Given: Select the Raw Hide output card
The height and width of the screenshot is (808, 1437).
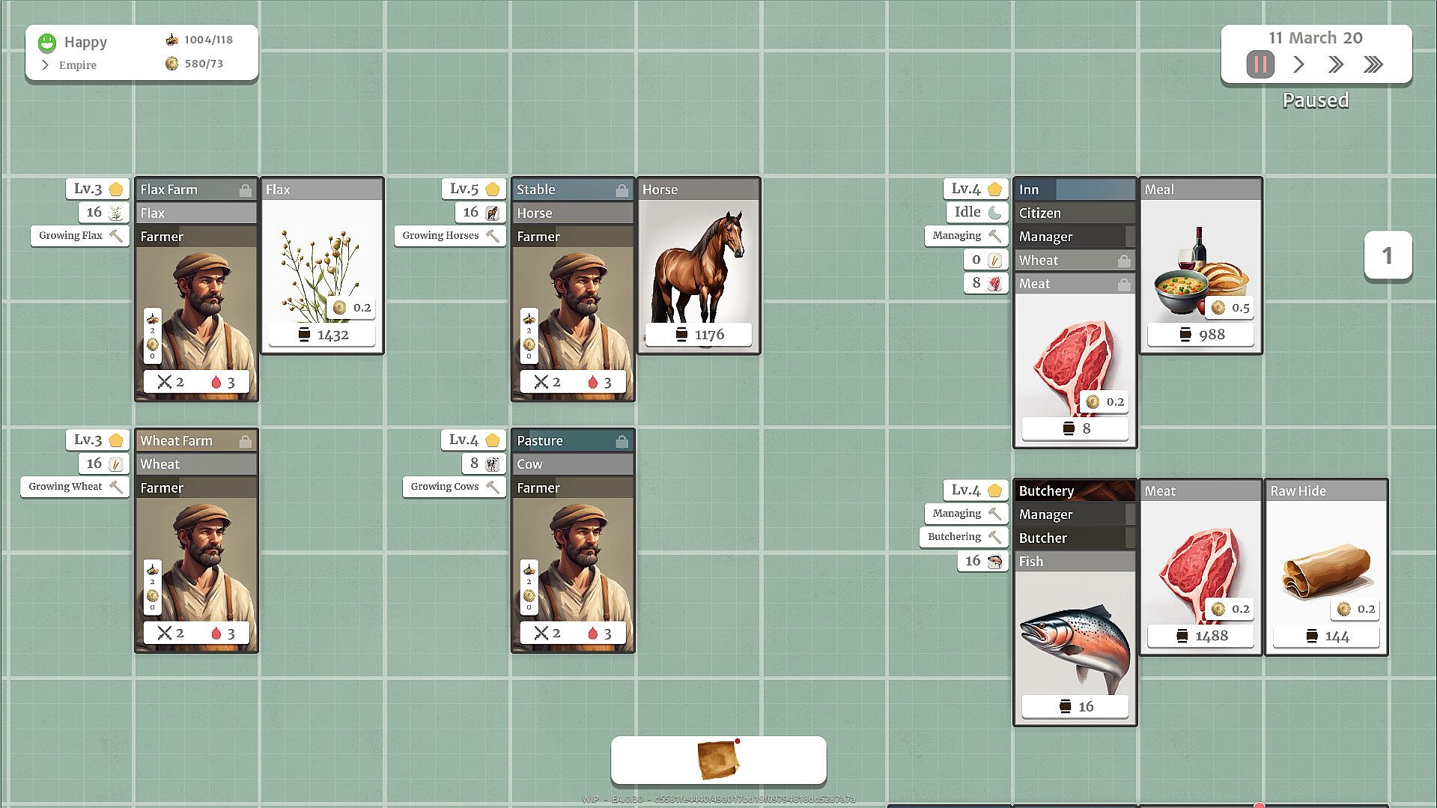Looking at the screenshot, I should 1326,567.
